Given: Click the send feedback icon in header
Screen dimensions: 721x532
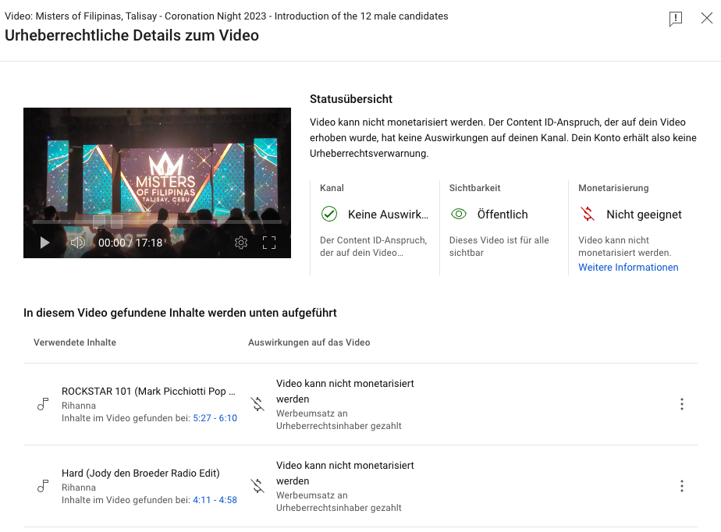Looking at the screenshot, I should (x=676, y=19).
